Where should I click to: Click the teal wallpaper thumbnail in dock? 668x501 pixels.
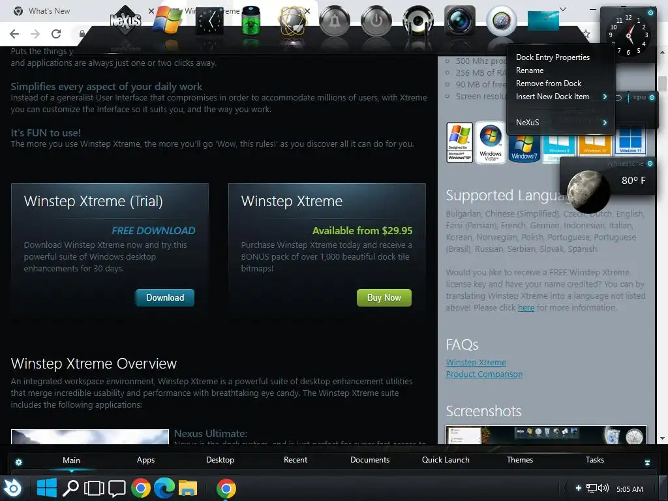[543, 21]
